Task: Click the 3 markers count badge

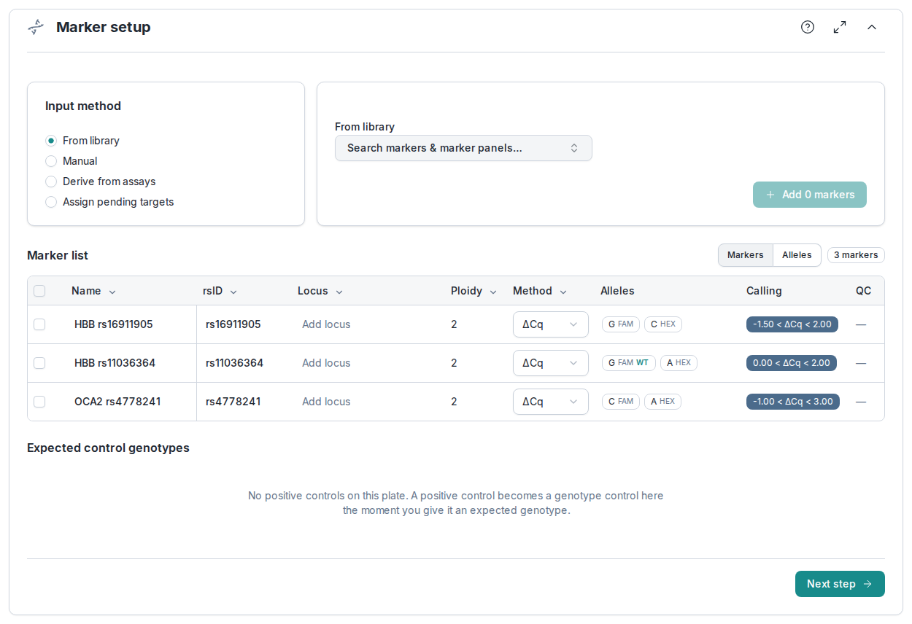Action: tap(856, 255)
